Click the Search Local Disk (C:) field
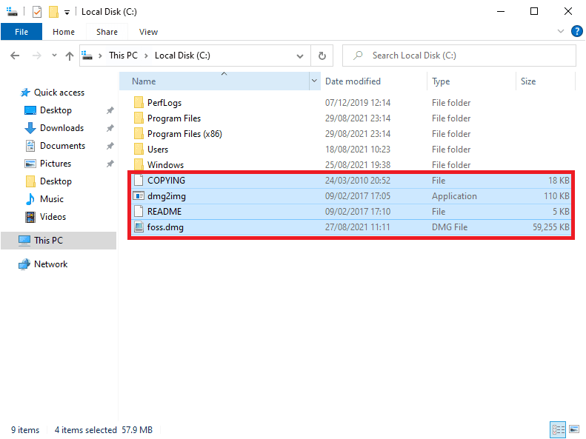This screenshot has height=439, width=586. pos(459,56)
